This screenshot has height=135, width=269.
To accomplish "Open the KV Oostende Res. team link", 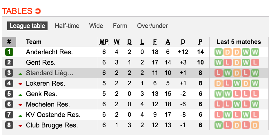I will coord(53,115).
